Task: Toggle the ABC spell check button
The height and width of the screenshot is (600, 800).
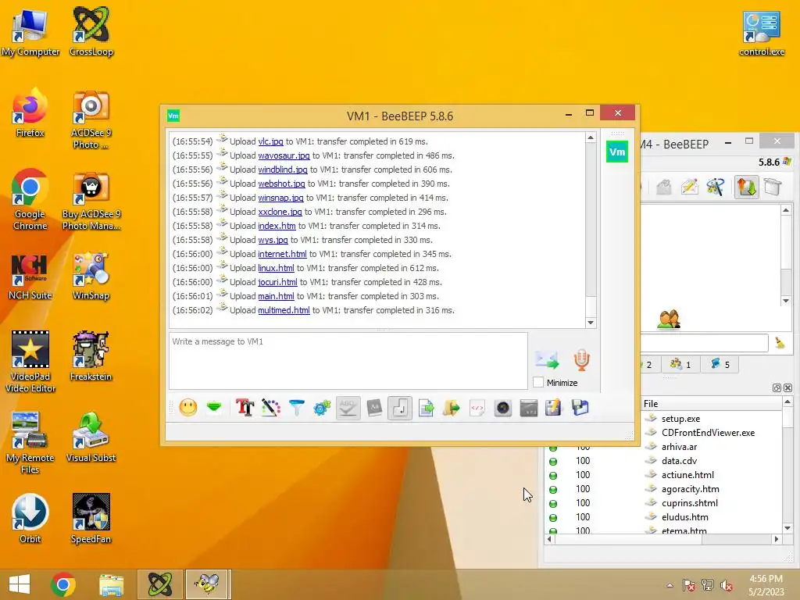Action: [x=348, y=408]
